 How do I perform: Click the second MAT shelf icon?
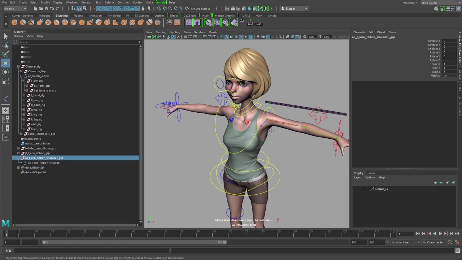tap(259, 22)
